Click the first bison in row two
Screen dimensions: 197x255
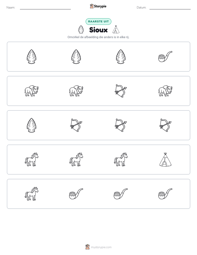pyautogui.click(x=31, y=91)
